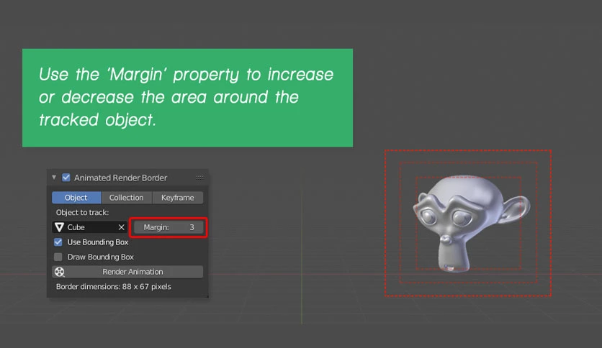Uncheck Use Bounding Box
The width and height of the screenshot is (602, 348).
click(x=58, y=242)
